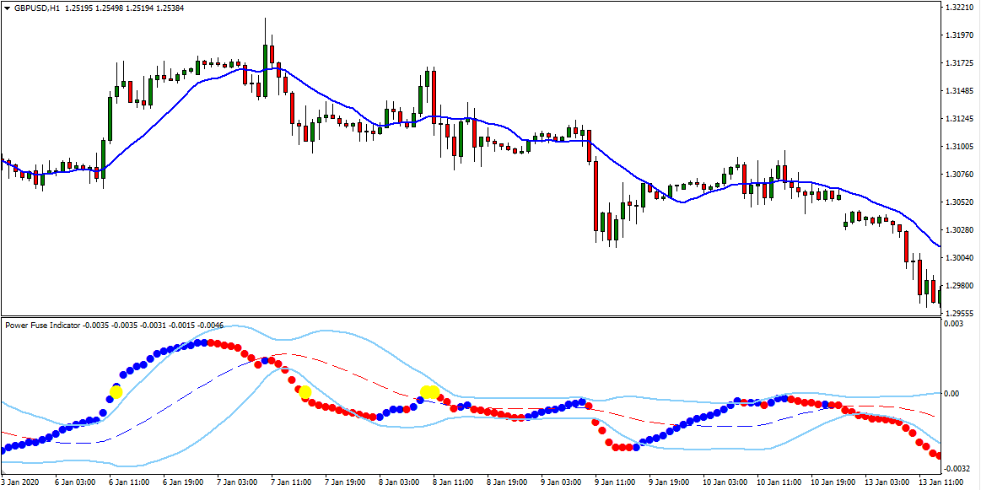Click the yellow signal dot near 8 Jan 03:00

click(428, 390)
